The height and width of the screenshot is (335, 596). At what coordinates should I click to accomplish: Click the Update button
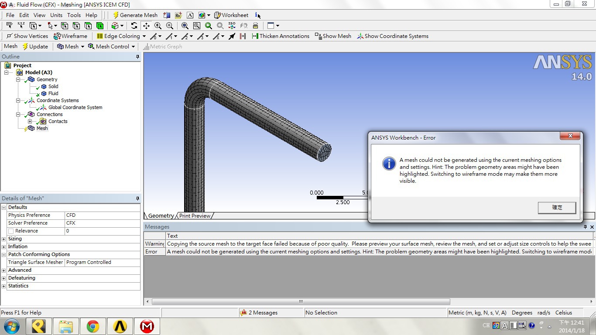point(35,47)
